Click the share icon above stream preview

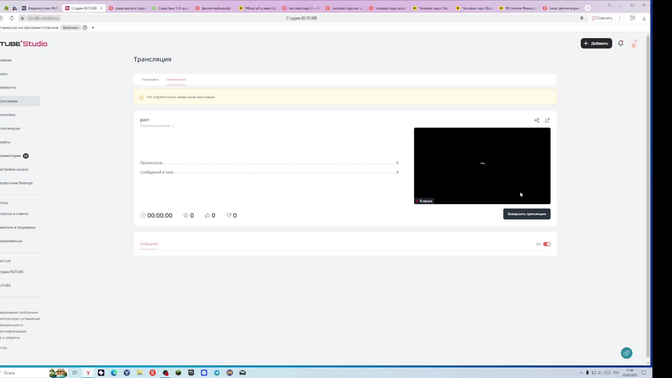[537, 120]
